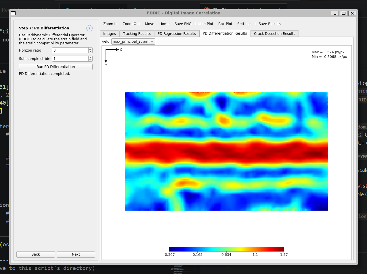Click the red high-strain band in the plot
The width and height of the screenshot is (367, 274).
tap(227, 153)
